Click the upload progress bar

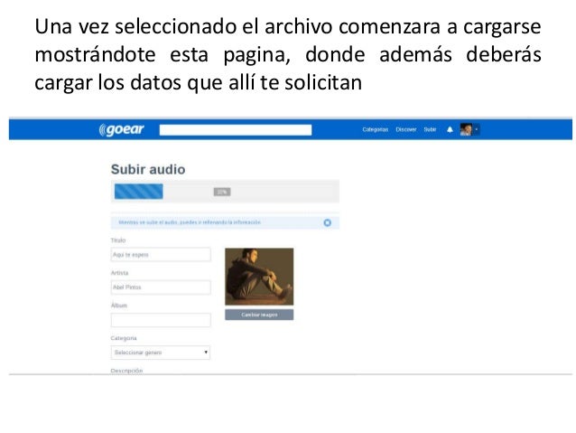coord(225,192)
